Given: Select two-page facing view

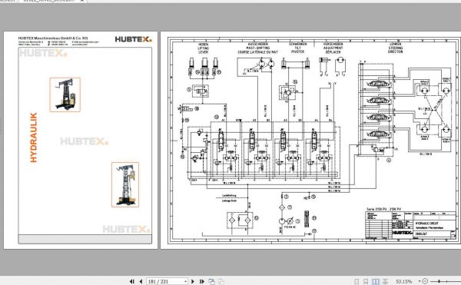Looking at the screenshot, I should coord(376,281).
